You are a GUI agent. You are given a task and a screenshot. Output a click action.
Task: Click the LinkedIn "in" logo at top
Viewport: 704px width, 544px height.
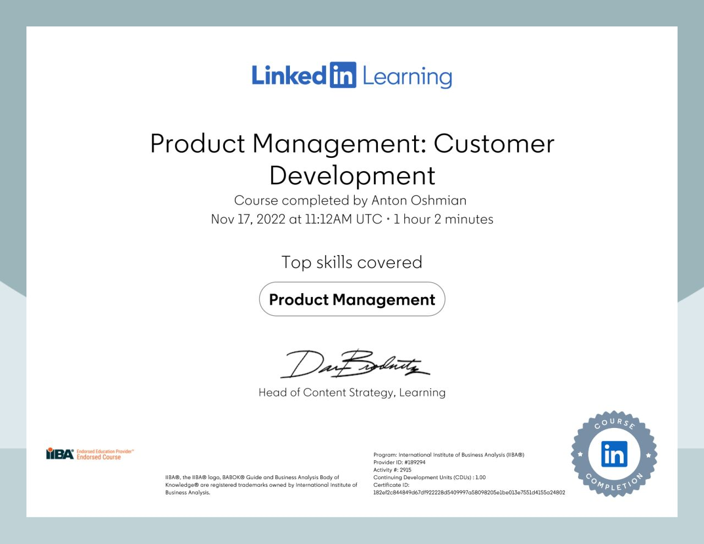[343, 75]
